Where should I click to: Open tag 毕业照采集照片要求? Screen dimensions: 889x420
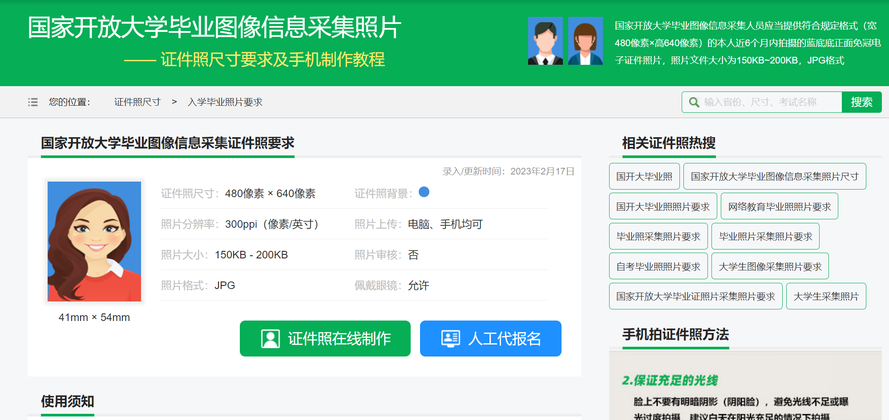click(659, 236)
